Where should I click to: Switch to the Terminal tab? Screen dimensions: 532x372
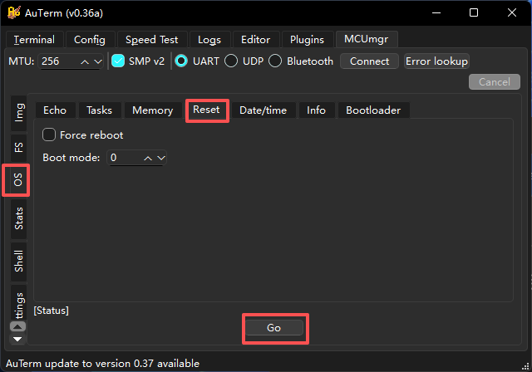pyautogui.click(x=34, y=40)
